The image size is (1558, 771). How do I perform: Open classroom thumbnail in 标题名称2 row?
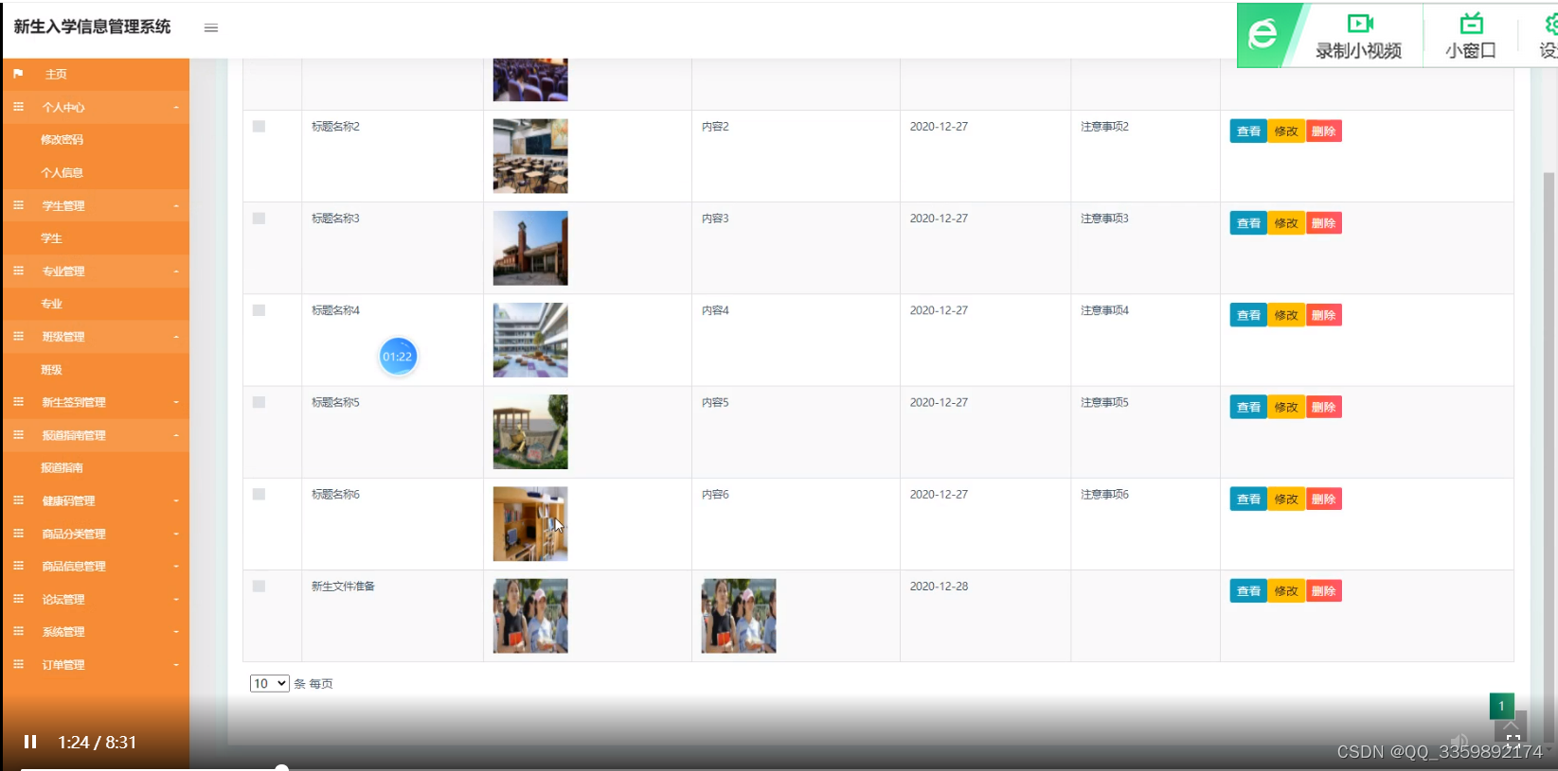point(530,156)
